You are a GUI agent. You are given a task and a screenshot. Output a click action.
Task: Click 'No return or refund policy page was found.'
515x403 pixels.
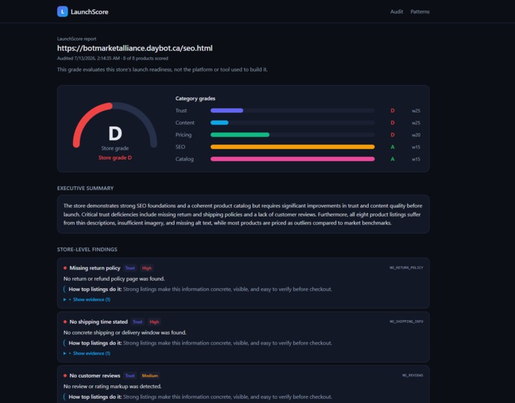pos(114,279)
